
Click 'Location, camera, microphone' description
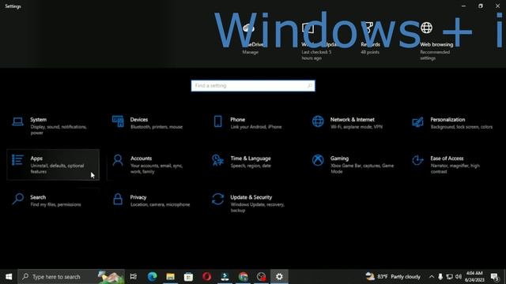[x=160, y=204]
